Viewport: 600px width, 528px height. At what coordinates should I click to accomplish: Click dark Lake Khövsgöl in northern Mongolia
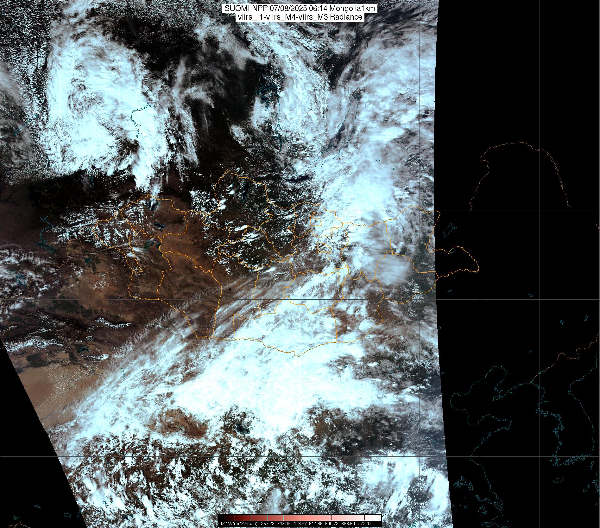click(245, 190)
